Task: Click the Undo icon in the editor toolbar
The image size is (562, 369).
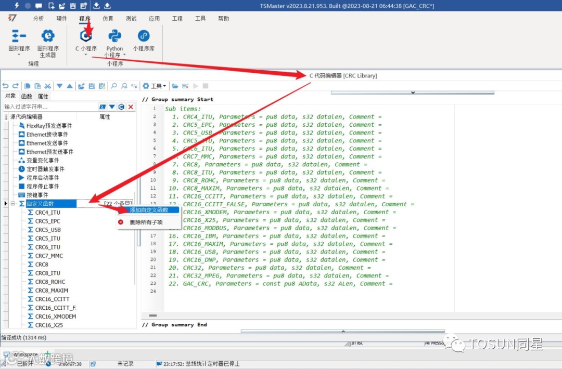Action: point(5,86)
